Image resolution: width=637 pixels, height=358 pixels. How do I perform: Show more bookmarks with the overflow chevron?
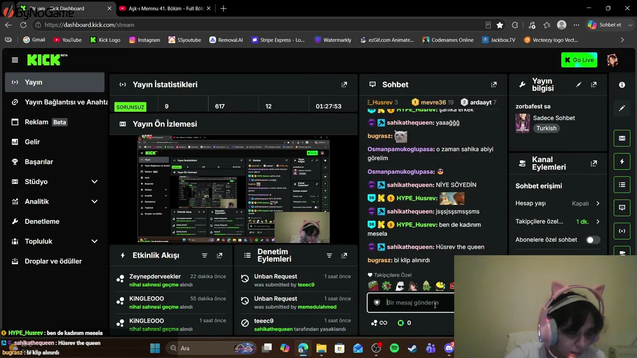[622, 40]
